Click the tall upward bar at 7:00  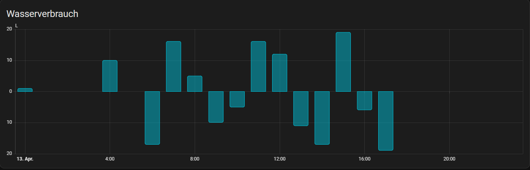pyautogui.click(x=174, y=66)
